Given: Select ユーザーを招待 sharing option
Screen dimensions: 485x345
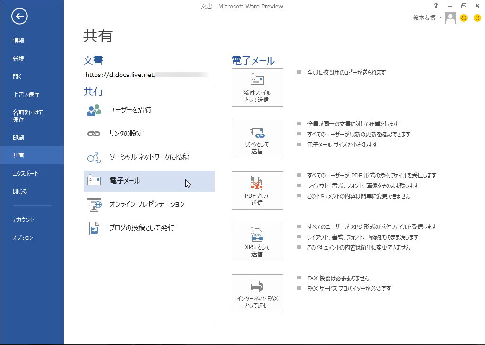Looking at the screenshot, I should tap(149, 109).
